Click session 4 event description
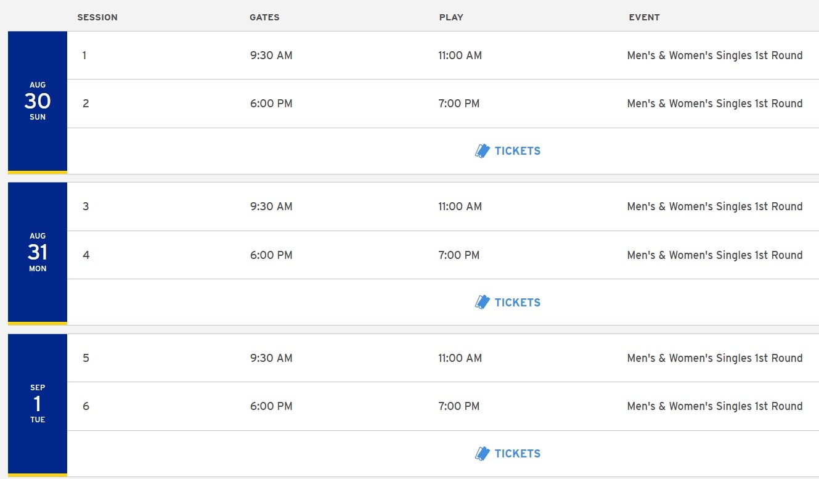The height and width of the screenshot is (479, 819). tap(715, 255)
